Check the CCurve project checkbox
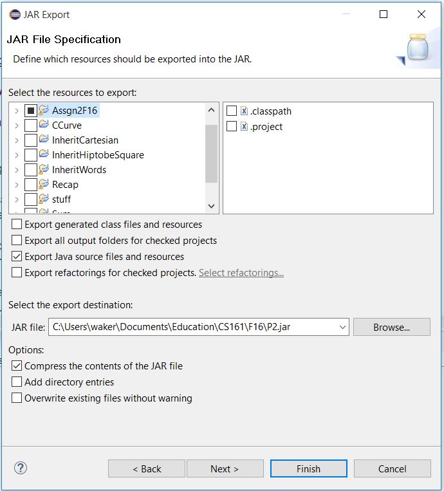Screen dimensions: 444x491 [x=31, y=125]
